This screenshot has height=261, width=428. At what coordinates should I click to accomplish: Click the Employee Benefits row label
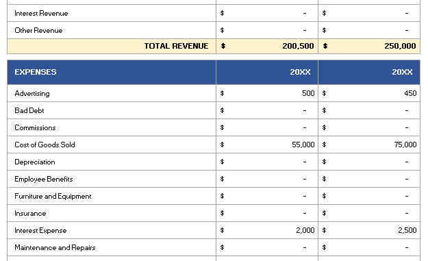click(44, 179)
